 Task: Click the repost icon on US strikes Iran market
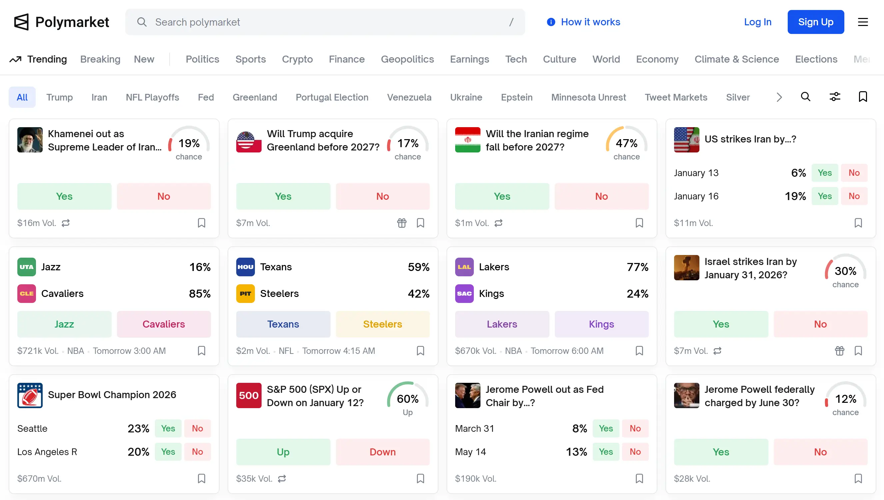(718, 351)
